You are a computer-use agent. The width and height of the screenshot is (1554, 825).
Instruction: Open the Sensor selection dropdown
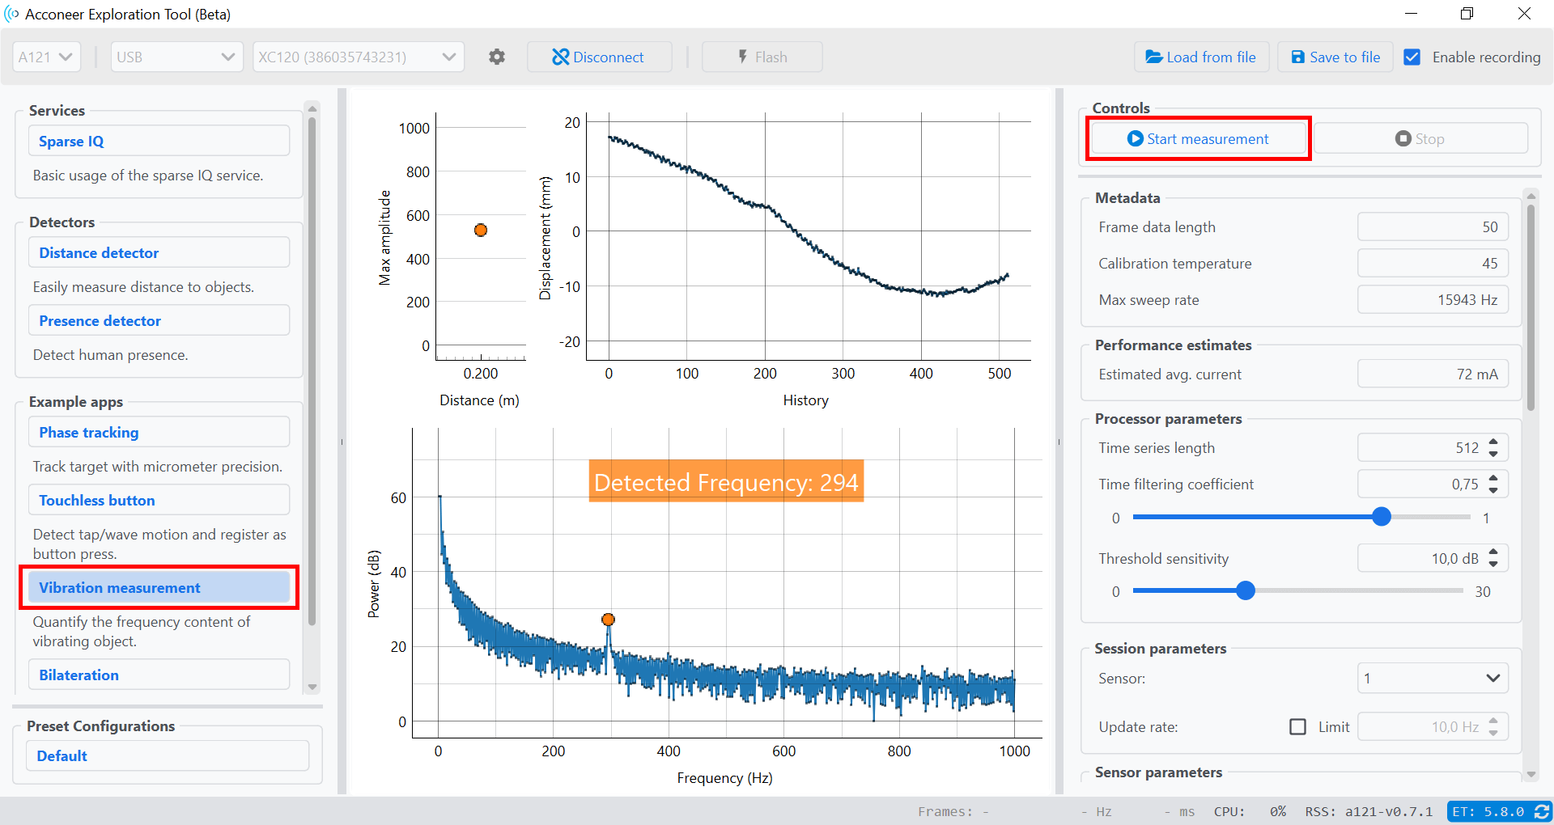[1432, 678]
